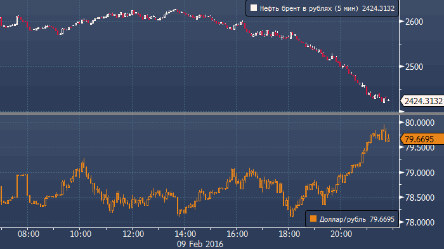The height and width of the screenshot is (249, 444).
Task: Select the Brent oil in rubles legend label
Action: click(296, 8)
